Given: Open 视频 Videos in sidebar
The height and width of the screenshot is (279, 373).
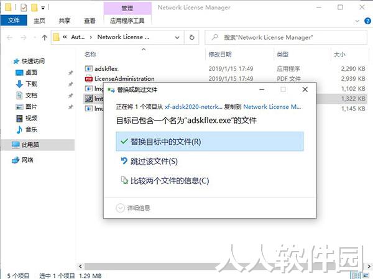Looking at the screenshot, I should [x=31, y=118].
